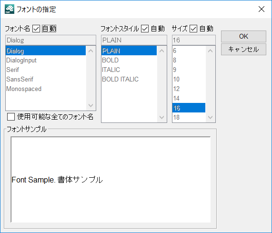Click font style list scroll up arrow

coord(161,51)
